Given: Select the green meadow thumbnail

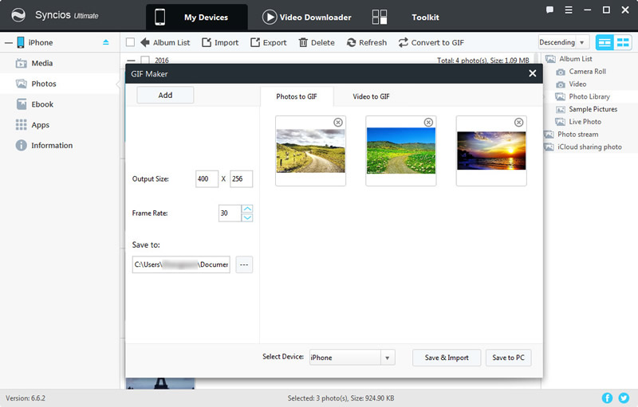Looking at the screenshot, I should [x=401, y=151].
